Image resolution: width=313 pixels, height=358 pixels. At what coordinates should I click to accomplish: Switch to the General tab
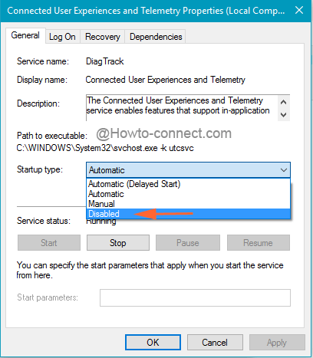pos(25,35)
